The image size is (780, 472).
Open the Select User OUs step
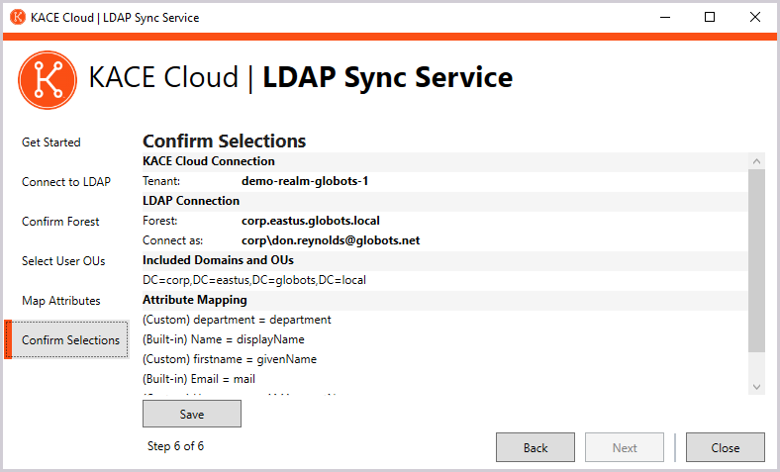(63, 261)
